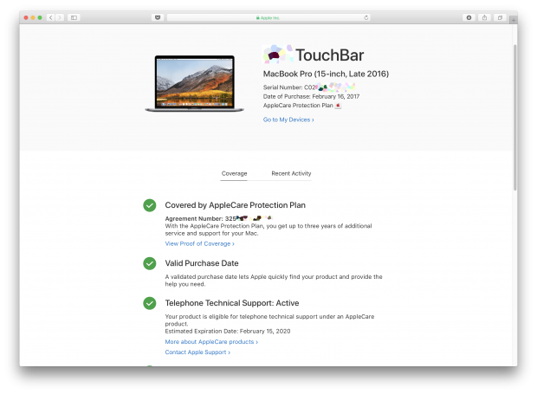Click the green checkmark beside AppleCare Protection Plan
The image size is (537, 394).
[150, 205]
